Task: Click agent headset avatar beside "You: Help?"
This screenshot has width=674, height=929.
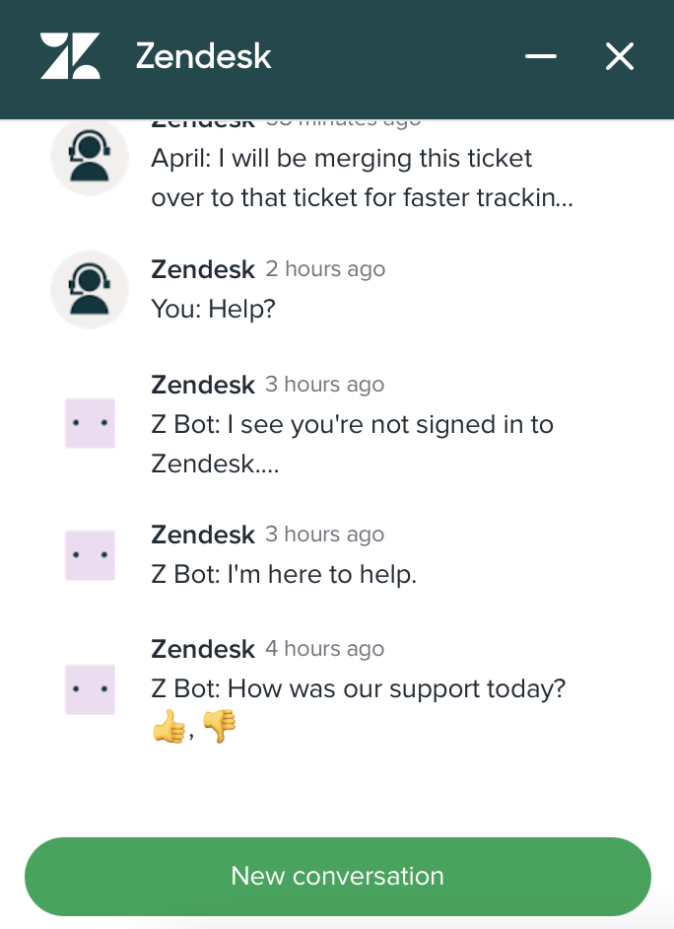Action: [x=90, y=289]
